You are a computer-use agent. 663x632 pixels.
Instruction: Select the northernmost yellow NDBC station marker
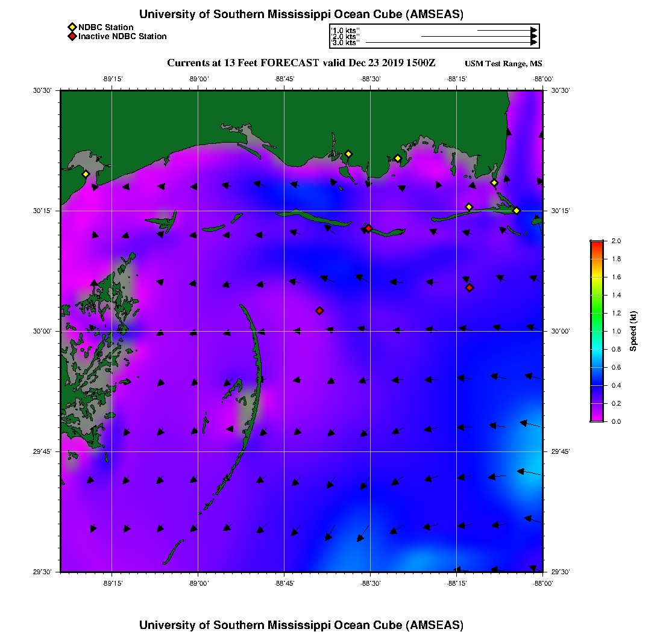(348, 153)
